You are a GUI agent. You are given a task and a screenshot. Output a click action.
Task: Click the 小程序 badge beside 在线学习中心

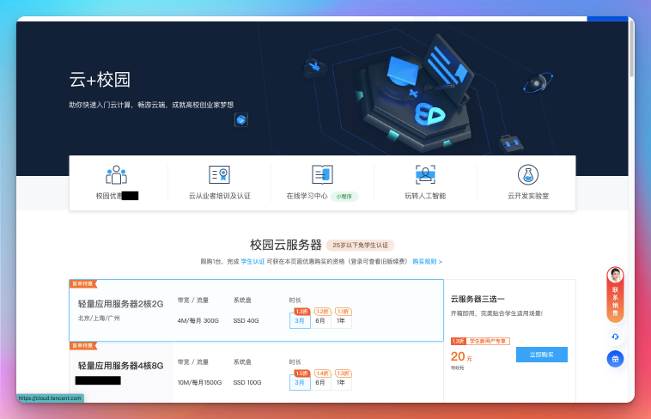[x=344, y=197]
